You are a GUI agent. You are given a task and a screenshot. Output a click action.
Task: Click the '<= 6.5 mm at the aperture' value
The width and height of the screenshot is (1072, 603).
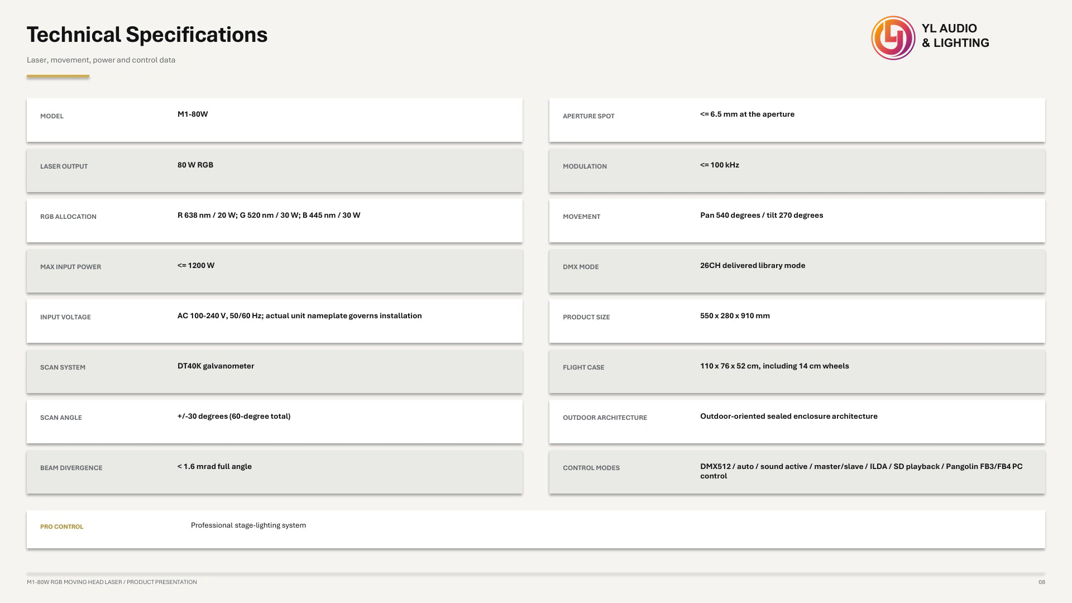point(747,114)
